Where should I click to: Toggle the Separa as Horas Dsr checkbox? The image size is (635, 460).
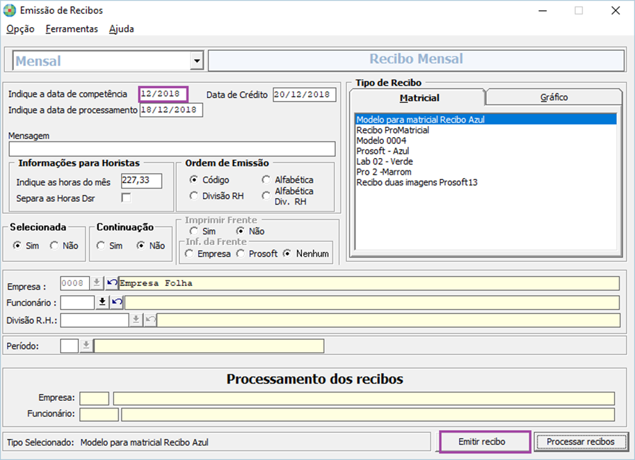127,198
